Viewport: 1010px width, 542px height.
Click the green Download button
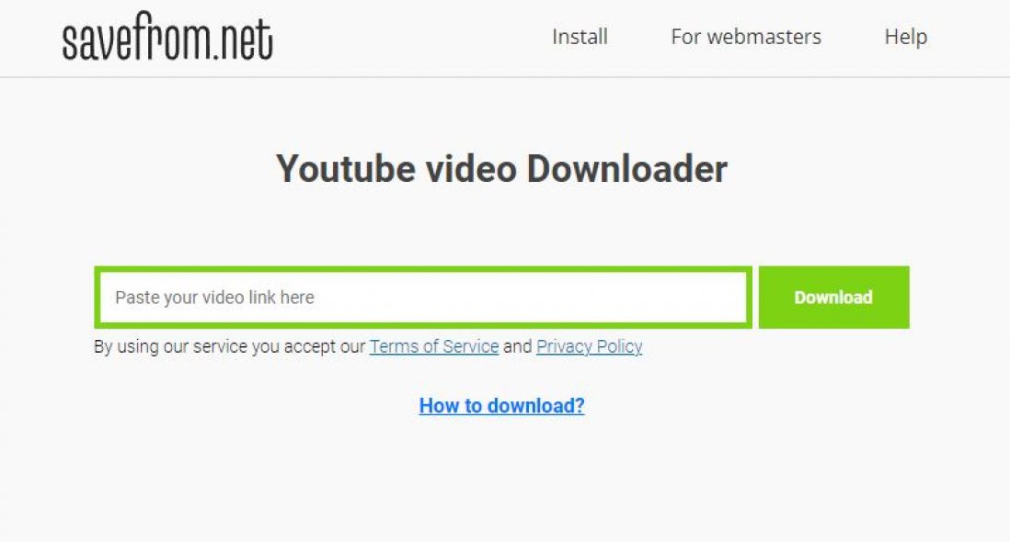(x=833, y=297)
